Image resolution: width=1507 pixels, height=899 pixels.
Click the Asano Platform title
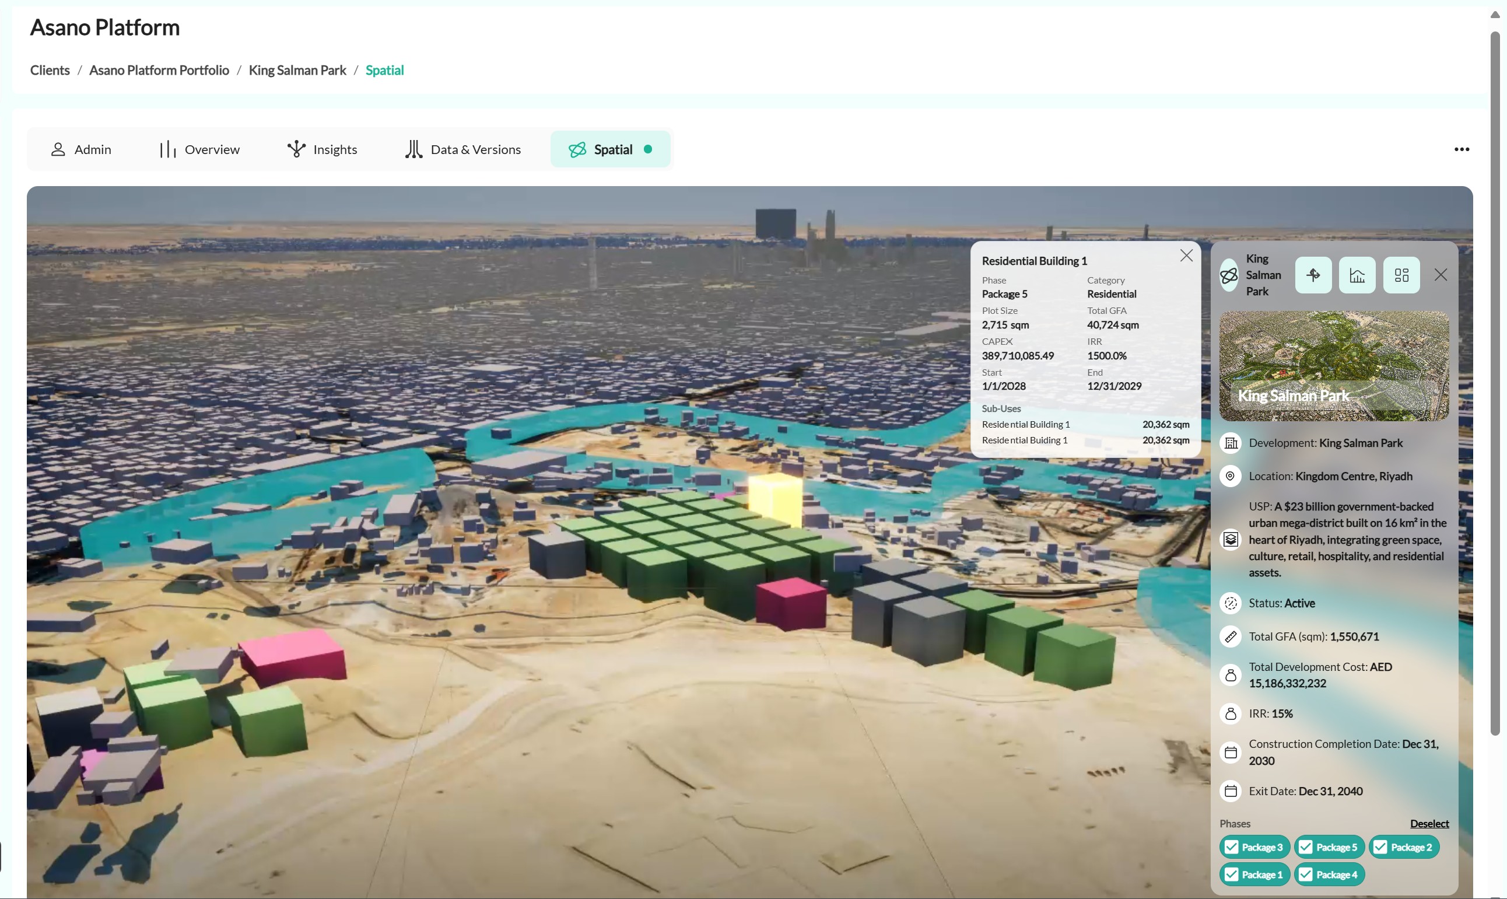click(105, 27)
